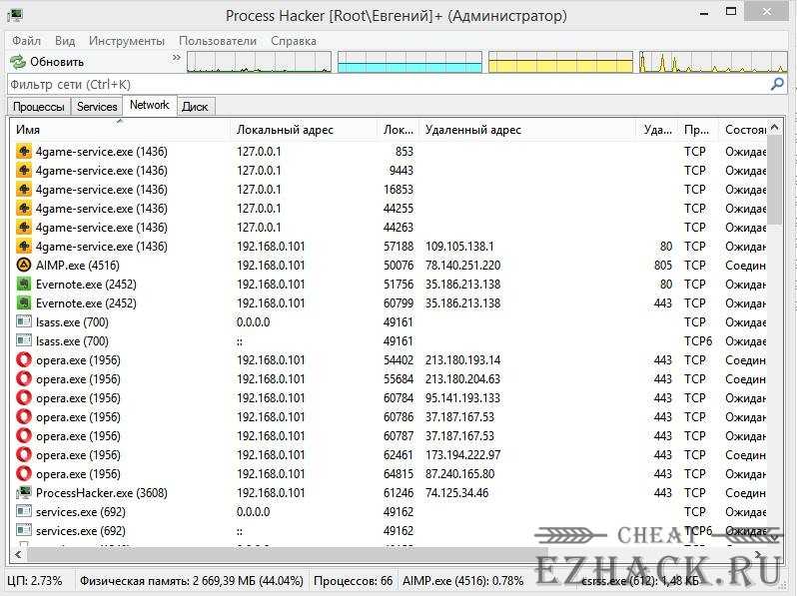Click the icon of 4game-service.exe port 16853
Screen dimensions: 797x596
[x=24, y=190]
